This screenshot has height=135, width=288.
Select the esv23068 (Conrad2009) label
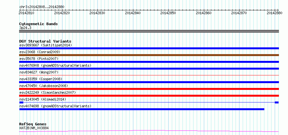pyautogui.click(x=40, y=52)
